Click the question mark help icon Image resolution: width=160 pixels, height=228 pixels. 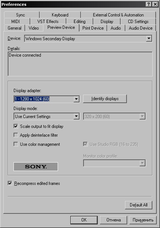point(149,4)
